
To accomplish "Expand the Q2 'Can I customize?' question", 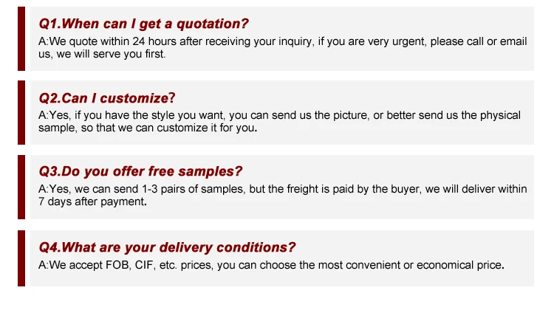I will pyautogui.click(x=107, y=98).
